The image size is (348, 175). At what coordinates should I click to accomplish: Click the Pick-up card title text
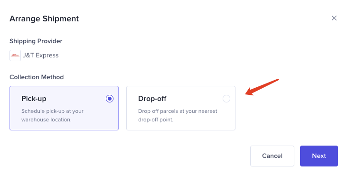click(x=34, y=99)
